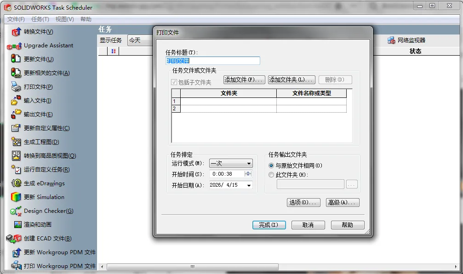Click the 状态 column header

point(415,51)
